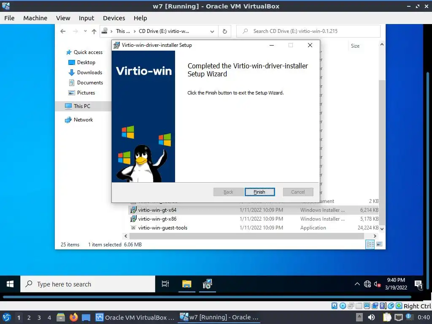Click the host wired network tray icon
Screen dimensions: 432x324
pyautogui.click(x=399, y=317)
